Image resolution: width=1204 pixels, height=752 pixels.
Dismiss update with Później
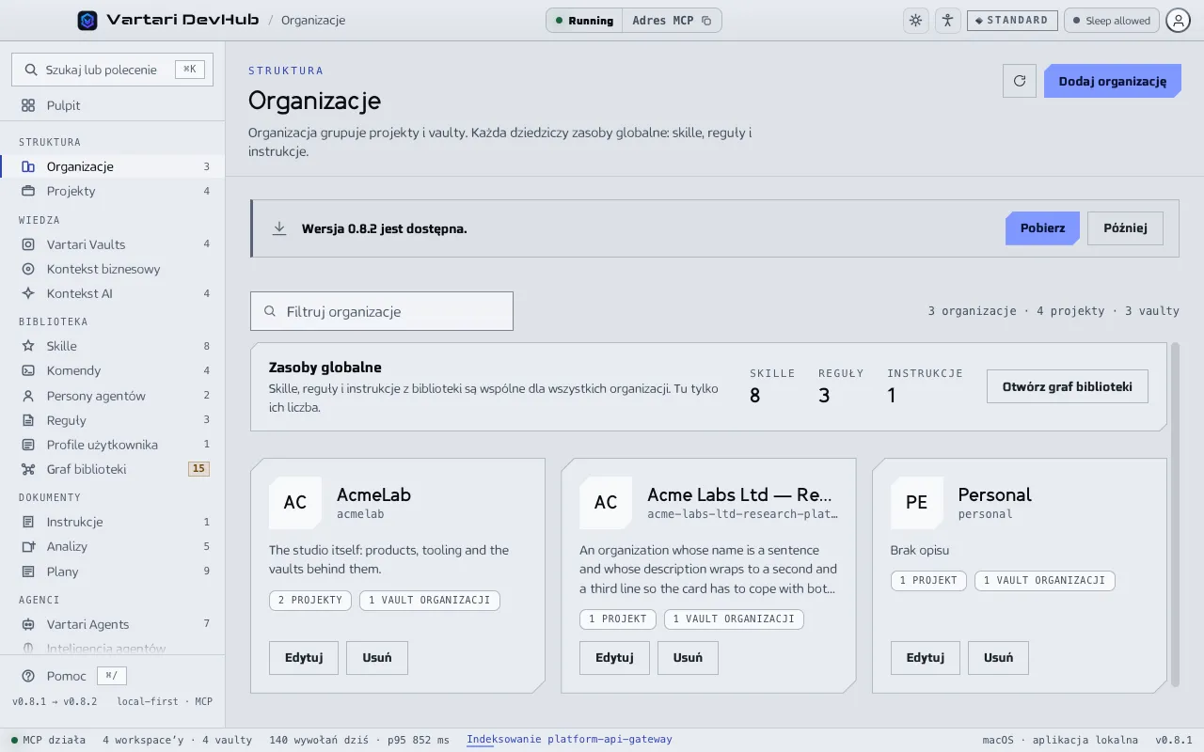(x=1125, y=228)
